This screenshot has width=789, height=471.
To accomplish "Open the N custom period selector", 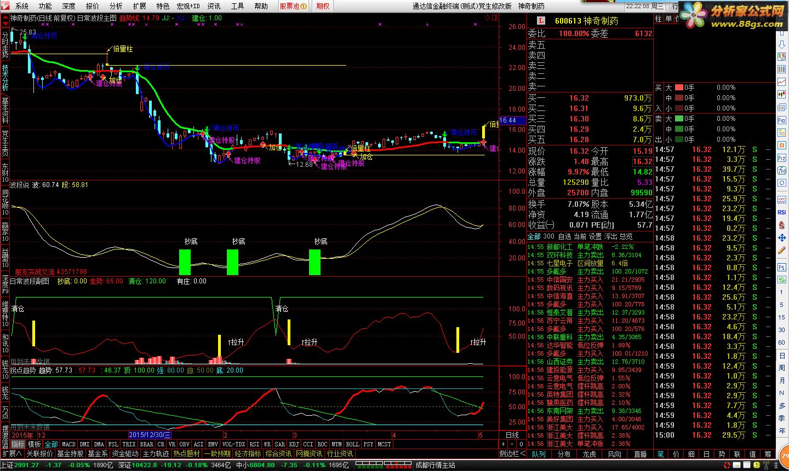I will 782,393.
